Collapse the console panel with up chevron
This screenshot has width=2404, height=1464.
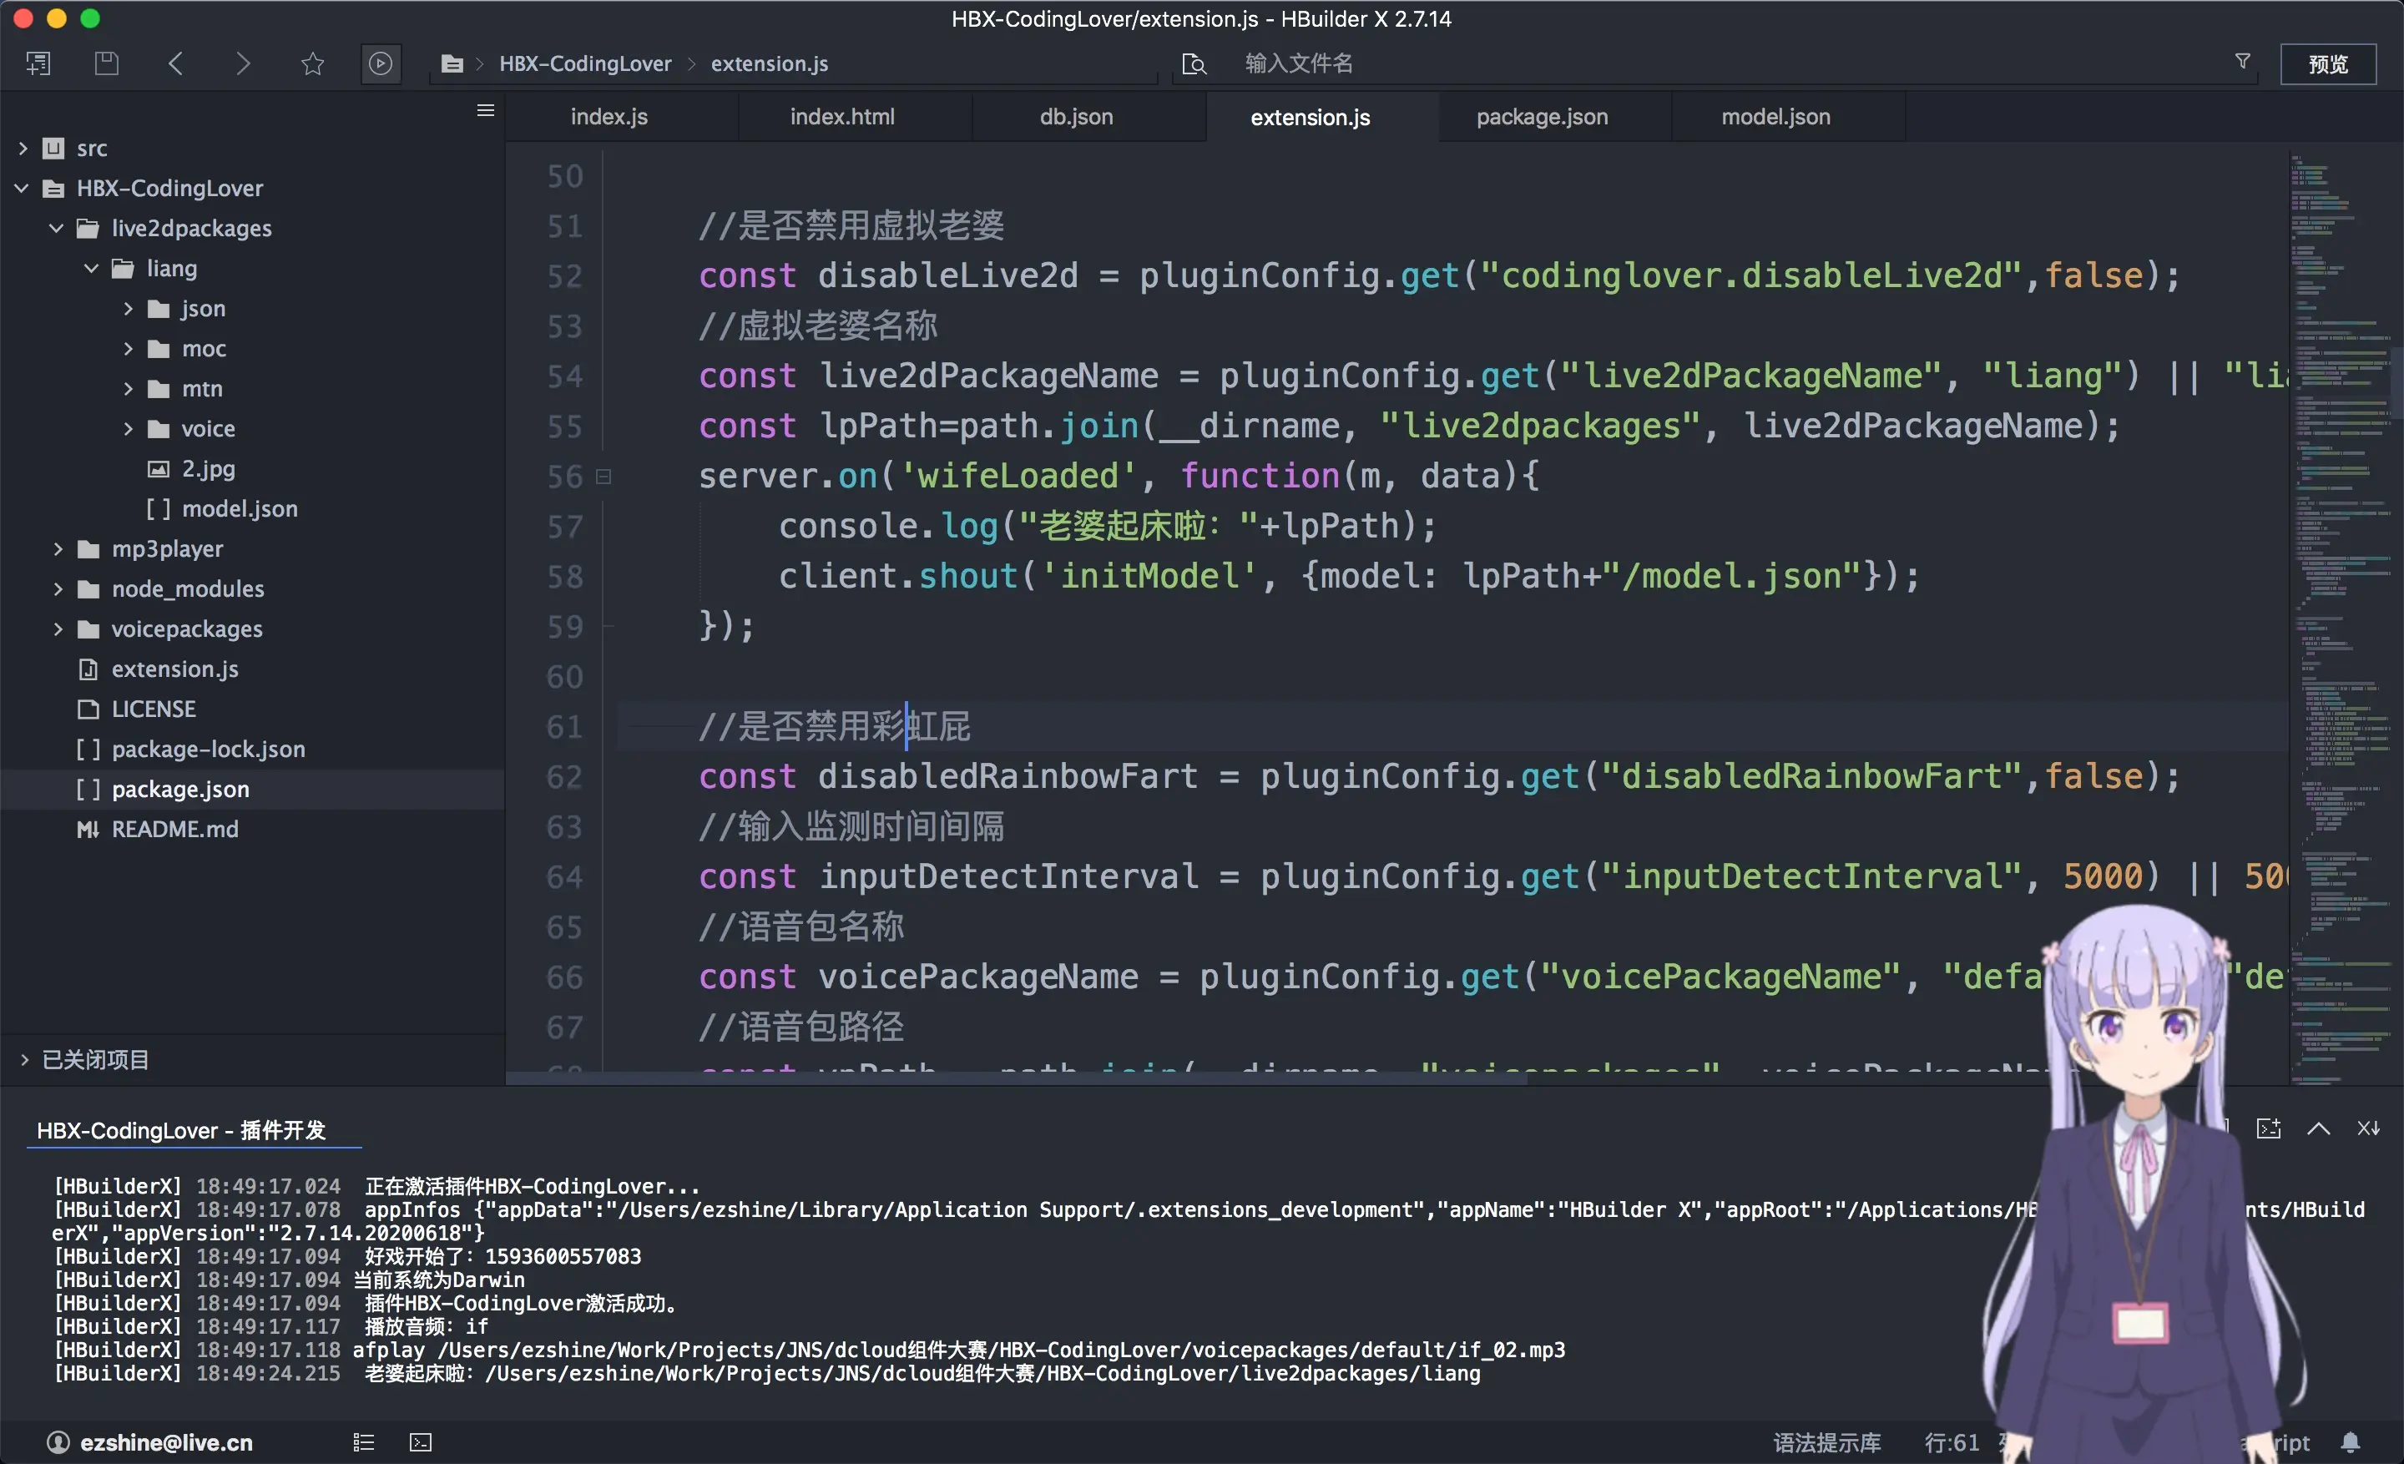point(2318,1128)
